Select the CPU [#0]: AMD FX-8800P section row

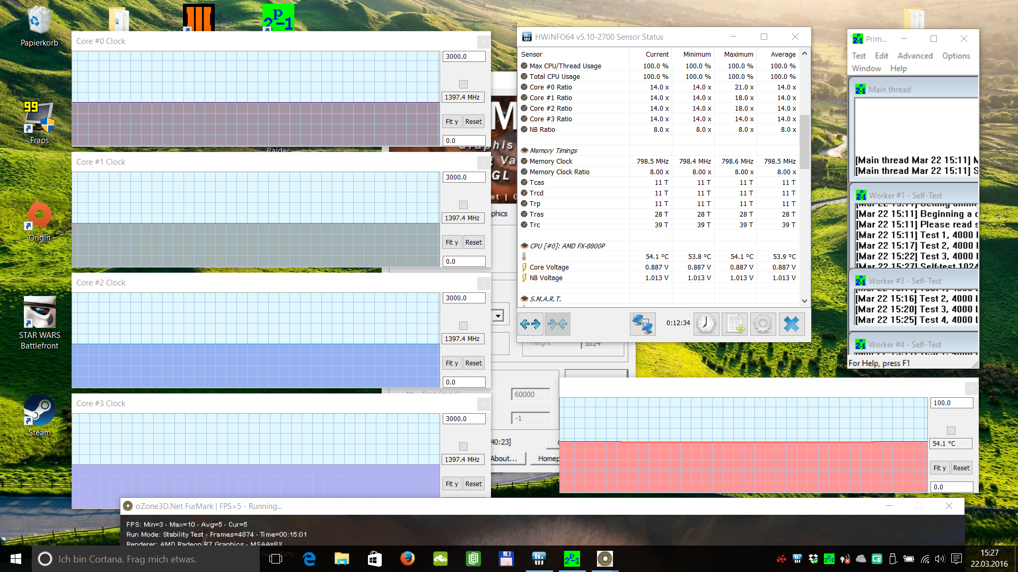coord(659,246)
